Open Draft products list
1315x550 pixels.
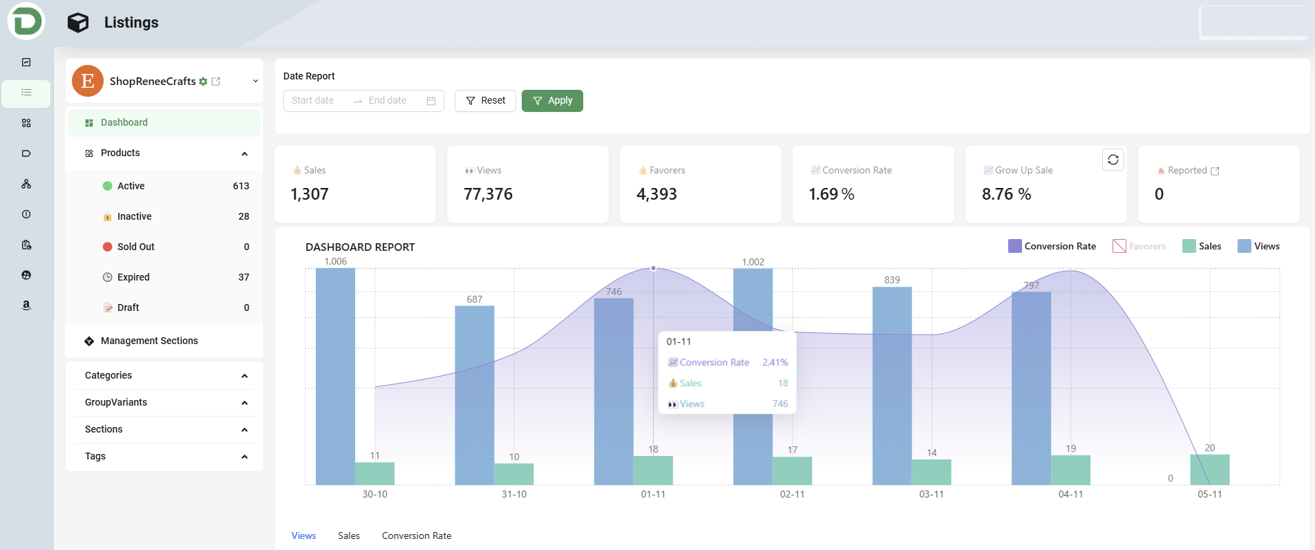point(164,307)
